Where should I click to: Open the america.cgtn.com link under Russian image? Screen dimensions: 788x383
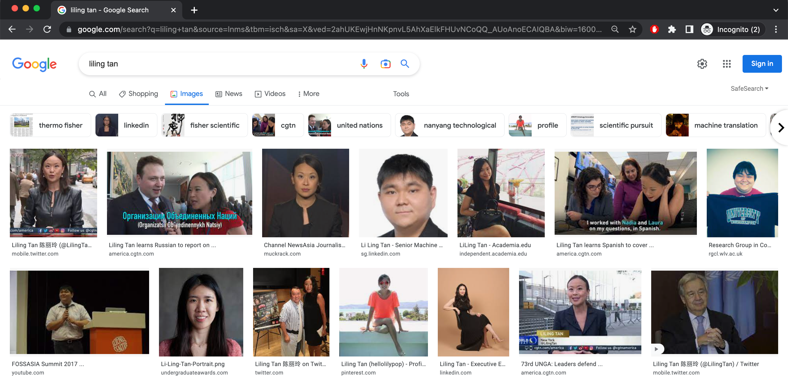pyautogui.click(x=131, y=254)
